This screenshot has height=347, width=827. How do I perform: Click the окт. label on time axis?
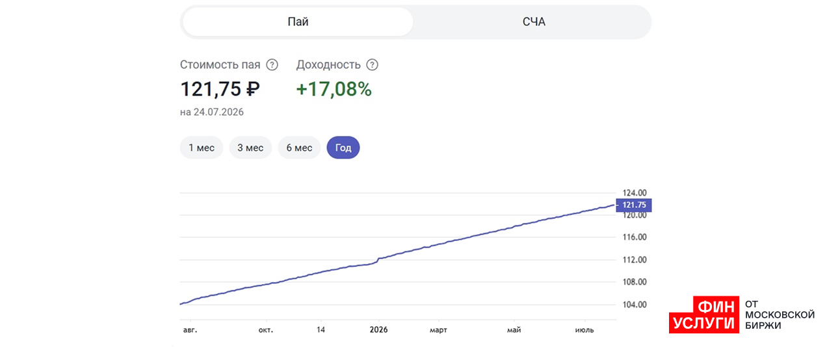266,330
